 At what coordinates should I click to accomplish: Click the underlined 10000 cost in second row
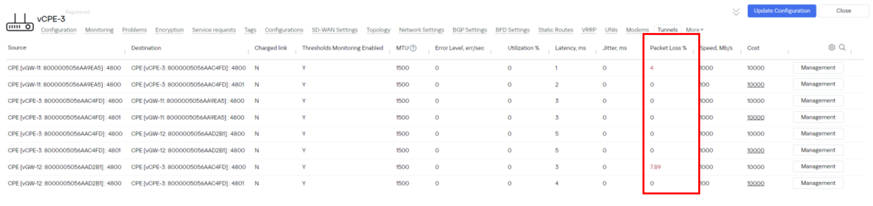point(755,85)
